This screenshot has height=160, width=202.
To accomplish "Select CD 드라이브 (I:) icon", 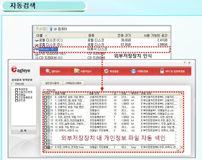I will pyautogui.click(x=36, y=58).
